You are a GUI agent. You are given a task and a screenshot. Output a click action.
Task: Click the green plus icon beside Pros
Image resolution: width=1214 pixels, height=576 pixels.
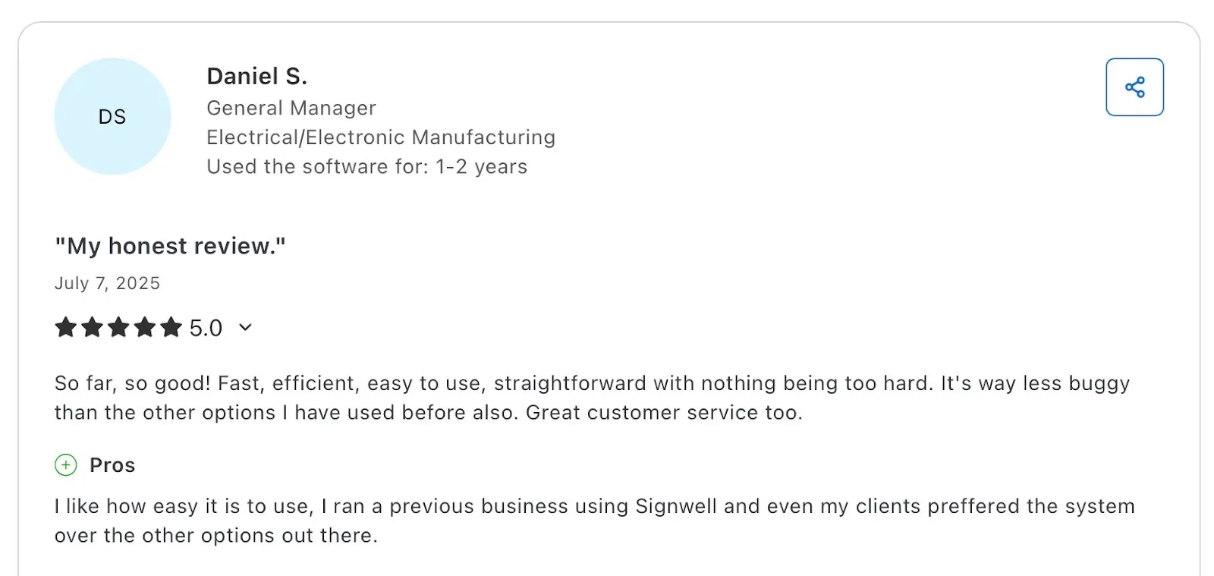(66, 464)
